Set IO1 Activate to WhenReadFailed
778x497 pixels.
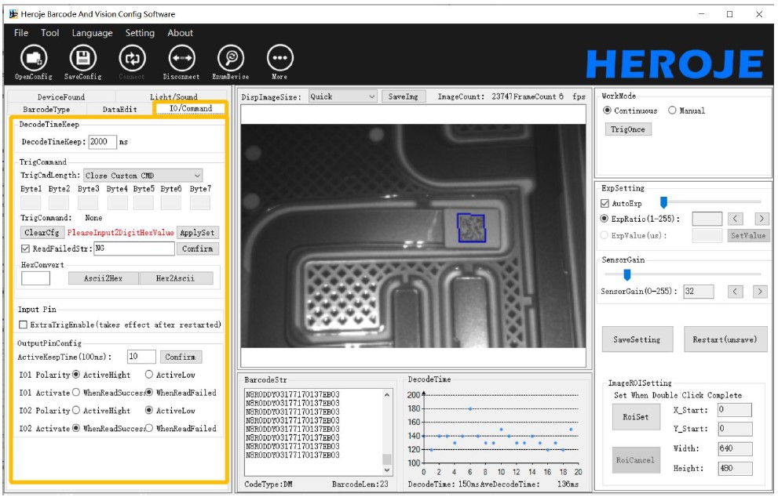149,393
